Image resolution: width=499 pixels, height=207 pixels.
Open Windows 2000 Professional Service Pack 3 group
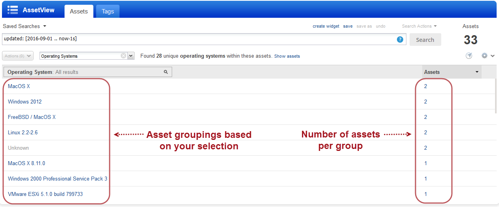(x=57, y=179)
